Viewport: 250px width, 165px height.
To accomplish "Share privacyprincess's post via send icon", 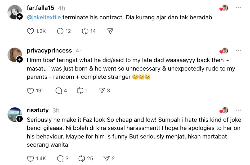I will 102,91.
